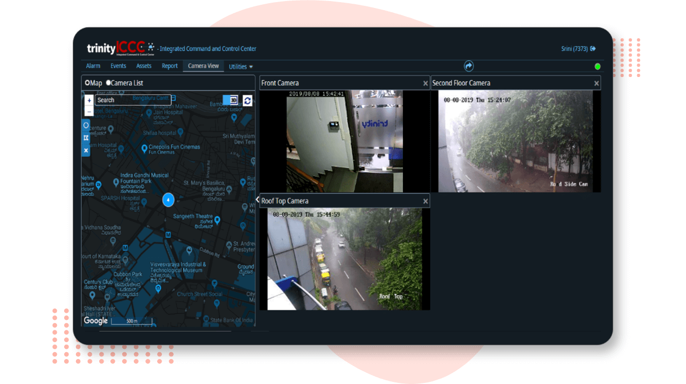Select the circle draw tool

point(86,126)
